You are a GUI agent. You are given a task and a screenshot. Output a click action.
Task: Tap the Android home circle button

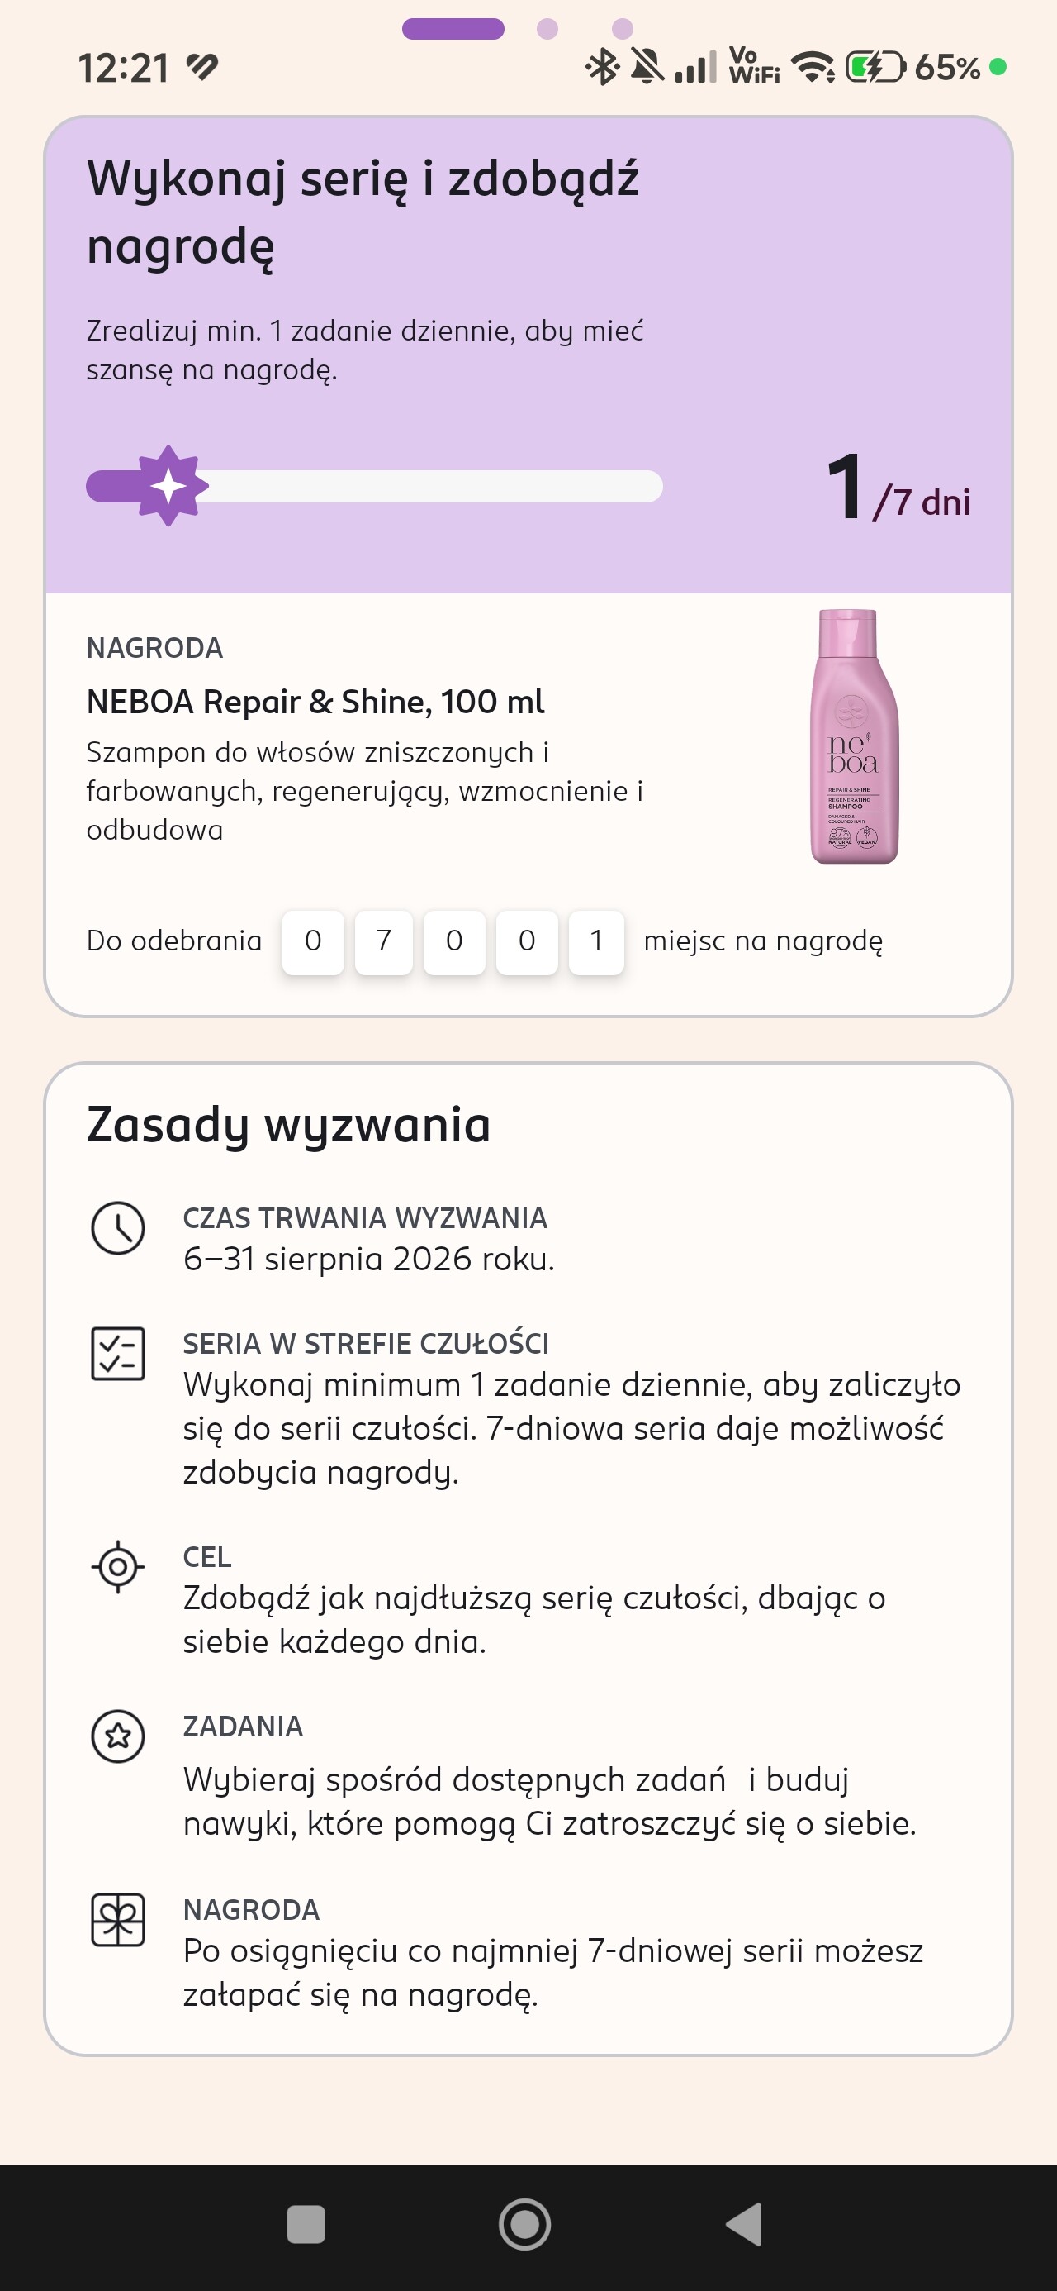524,2224
